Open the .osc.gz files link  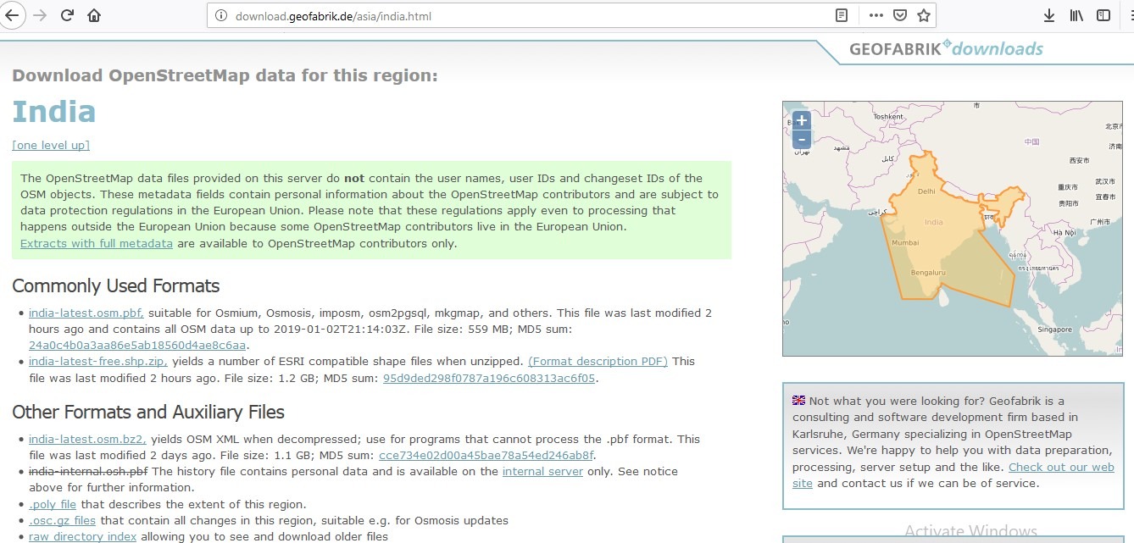coord(63,520)
